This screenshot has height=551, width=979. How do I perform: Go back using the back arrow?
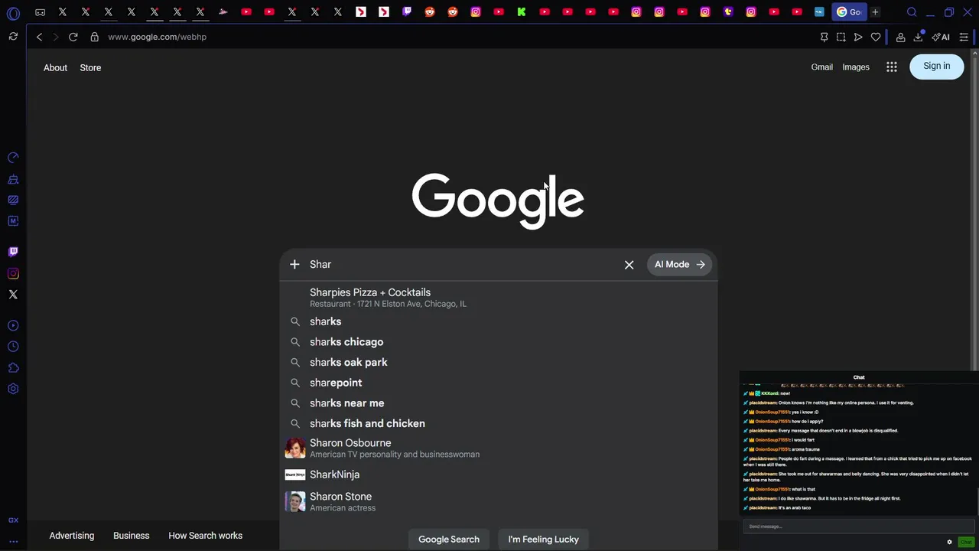click(39, 37)
